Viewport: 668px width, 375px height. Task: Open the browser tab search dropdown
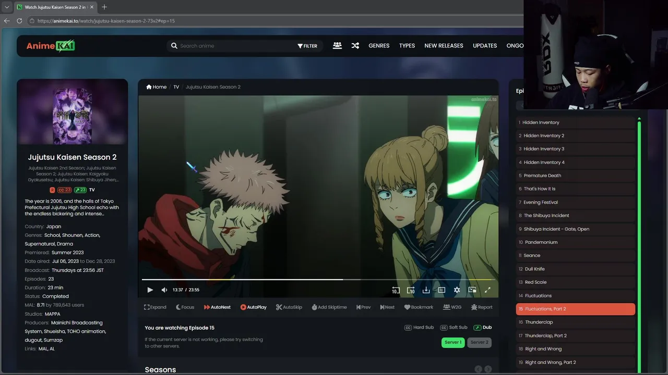[6, 7]
